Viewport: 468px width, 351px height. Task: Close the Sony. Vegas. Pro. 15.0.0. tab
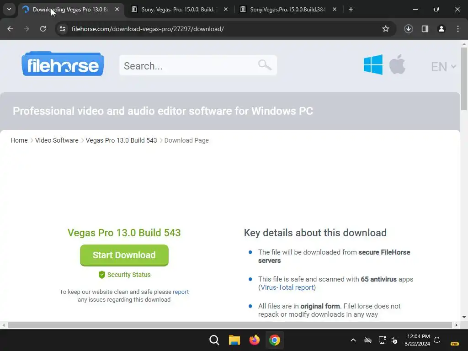click(x=226, y=10)
